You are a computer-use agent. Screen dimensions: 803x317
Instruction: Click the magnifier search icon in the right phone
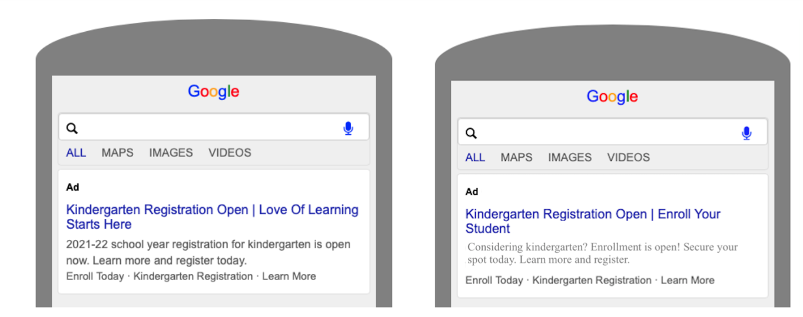click(x=471, y=133)
